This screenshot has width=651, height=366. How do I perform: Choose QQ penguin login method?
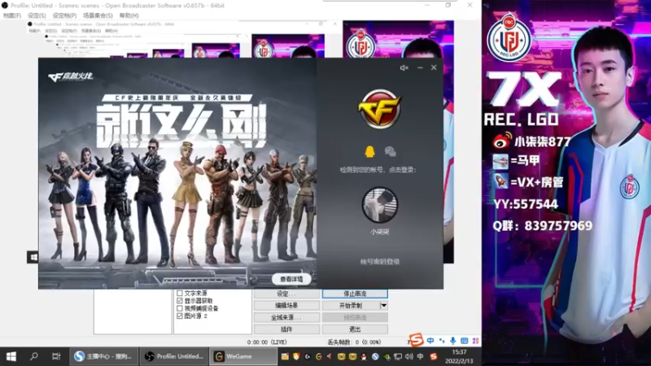click(369, 151)
